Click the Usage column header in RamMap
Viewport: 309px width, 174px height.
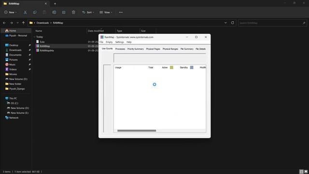[118, 68]
